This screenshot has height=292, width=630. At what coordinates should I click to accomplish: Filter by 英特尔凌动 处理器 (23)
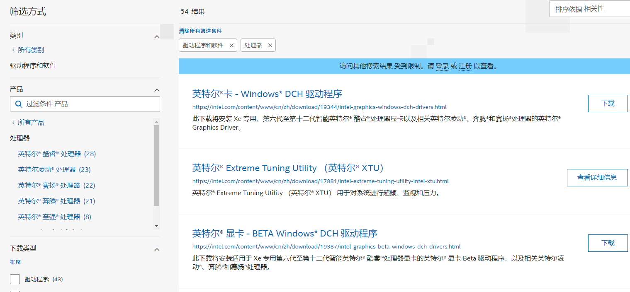(54, 170)
